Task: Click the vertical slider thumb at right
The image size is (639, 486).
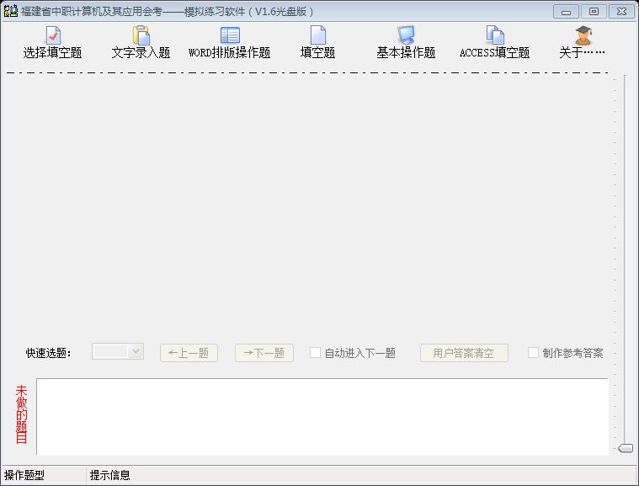Action: coord(626,448)
